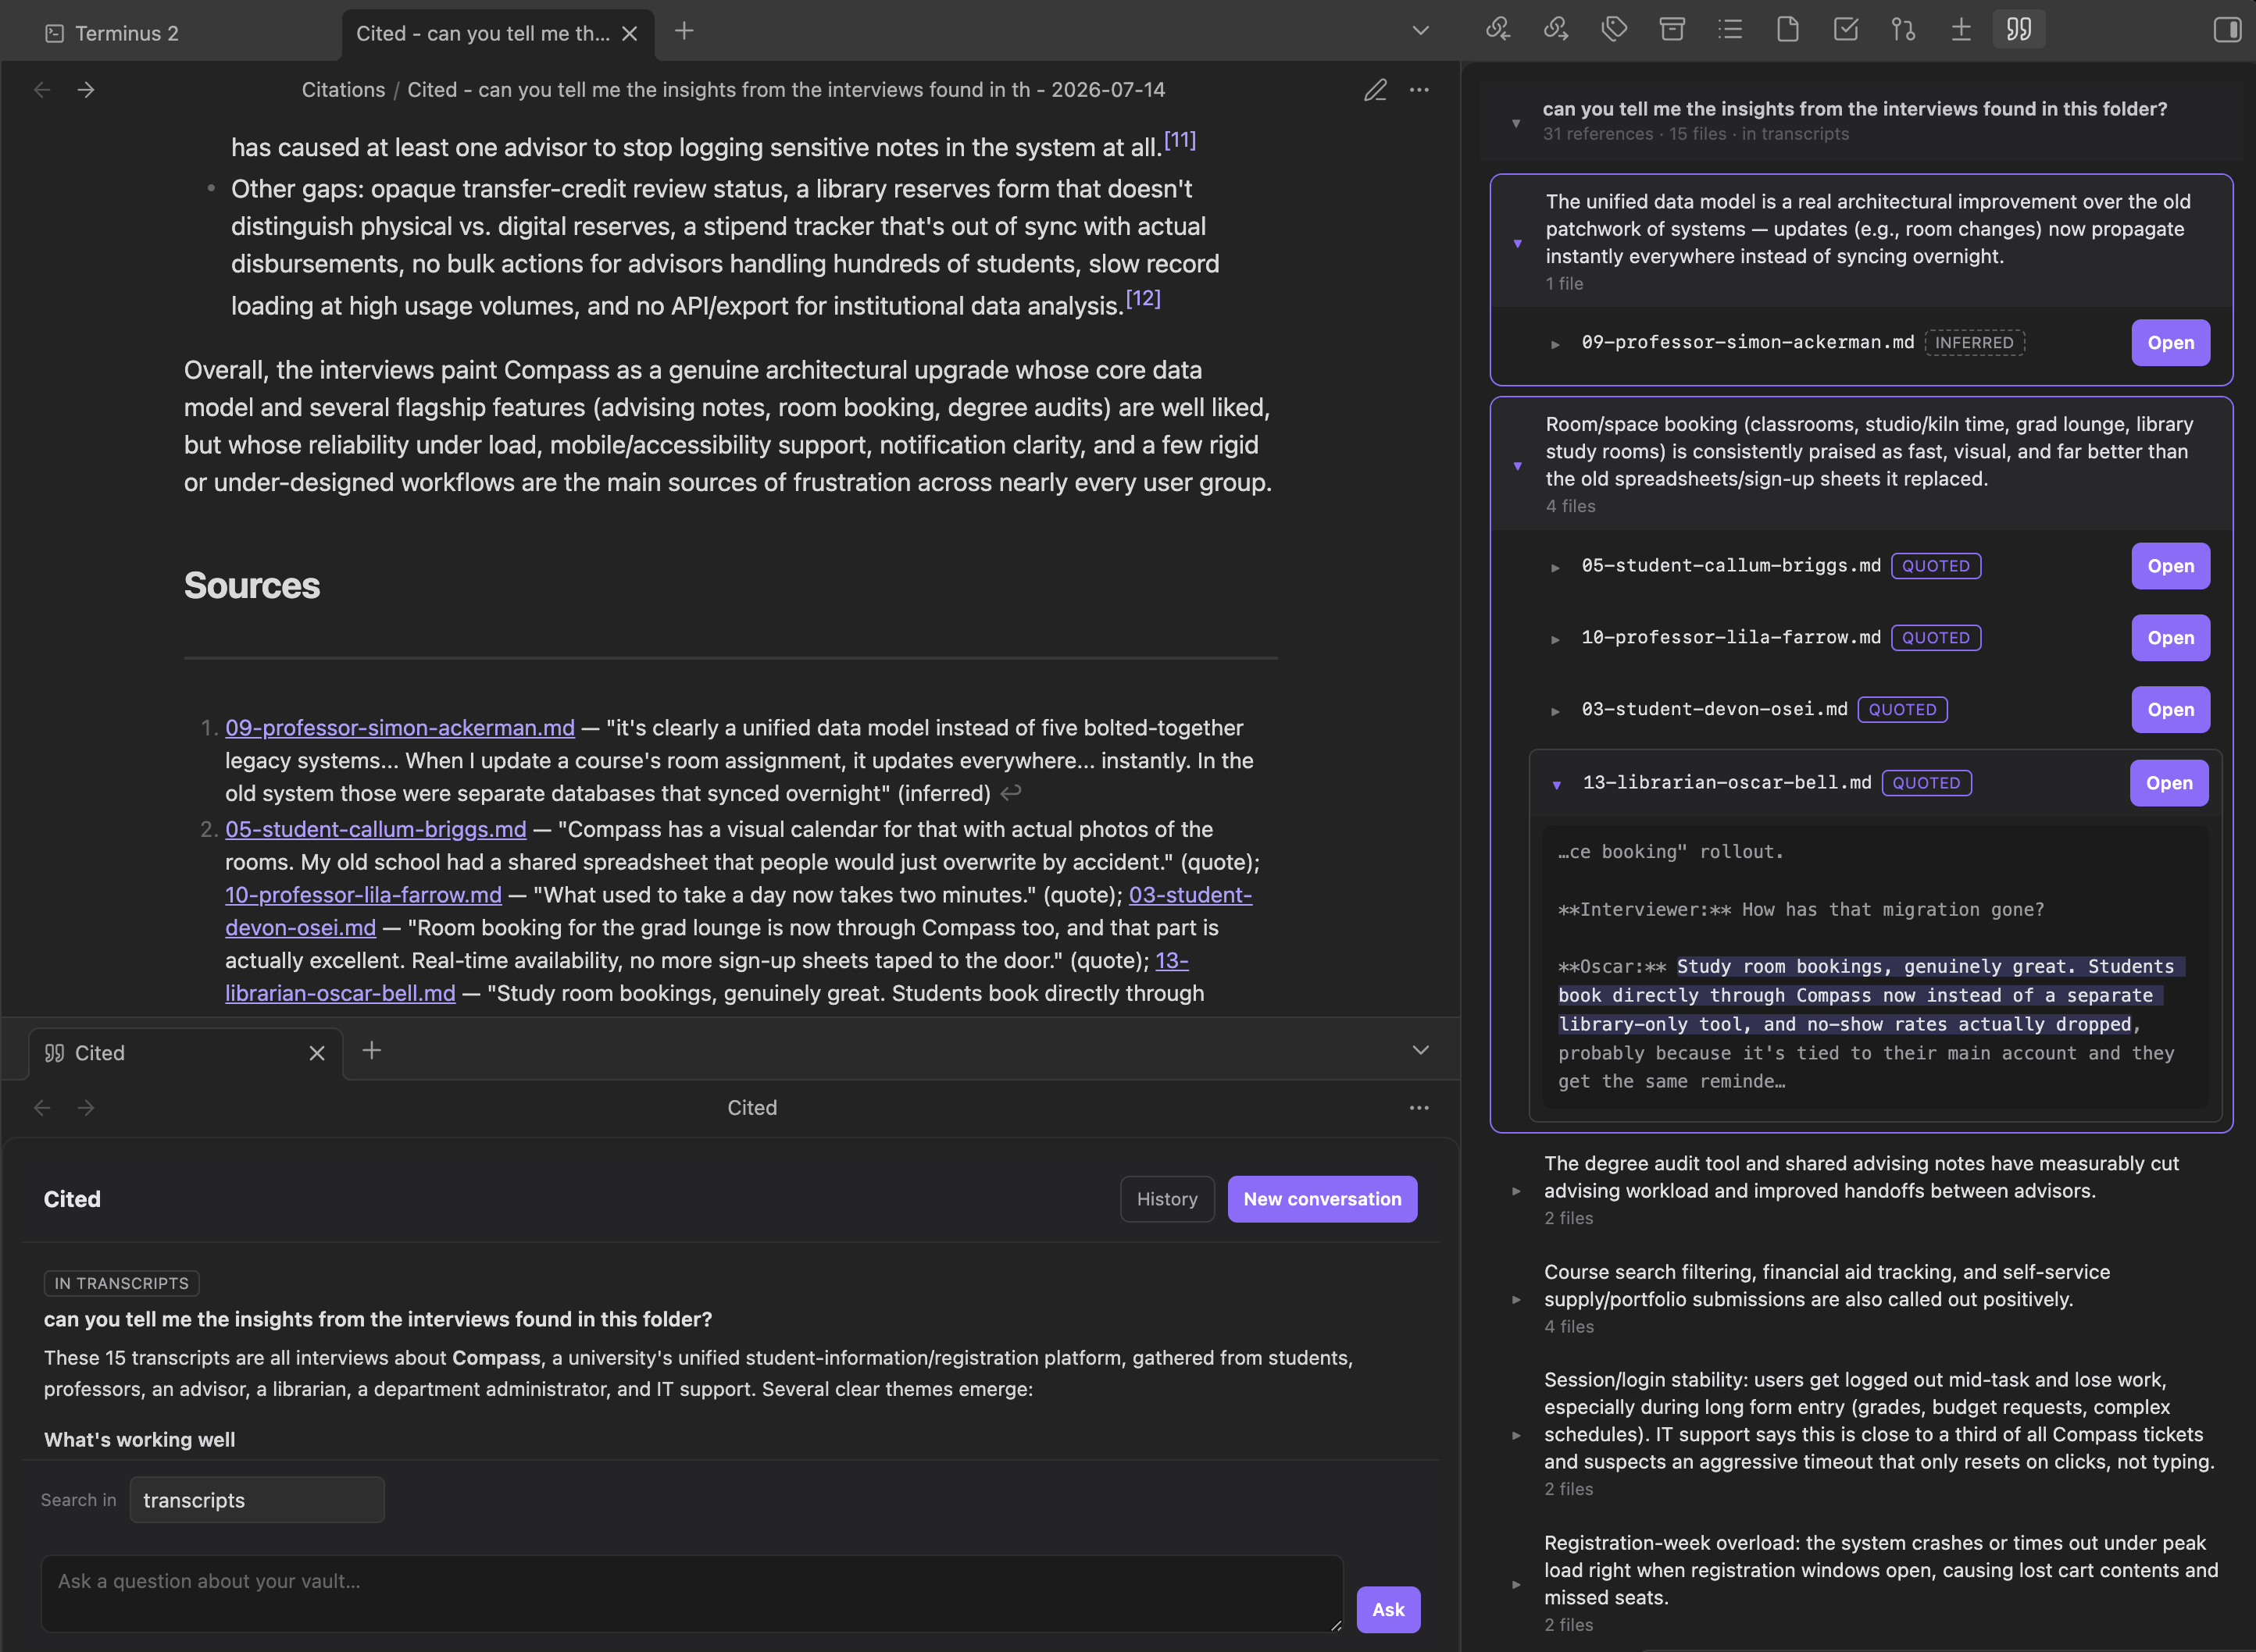Collapse 13-librarian-oscar-bell.md excerpt
This screenshot has height=1652, width=2256.
[x=1557, y=785]
